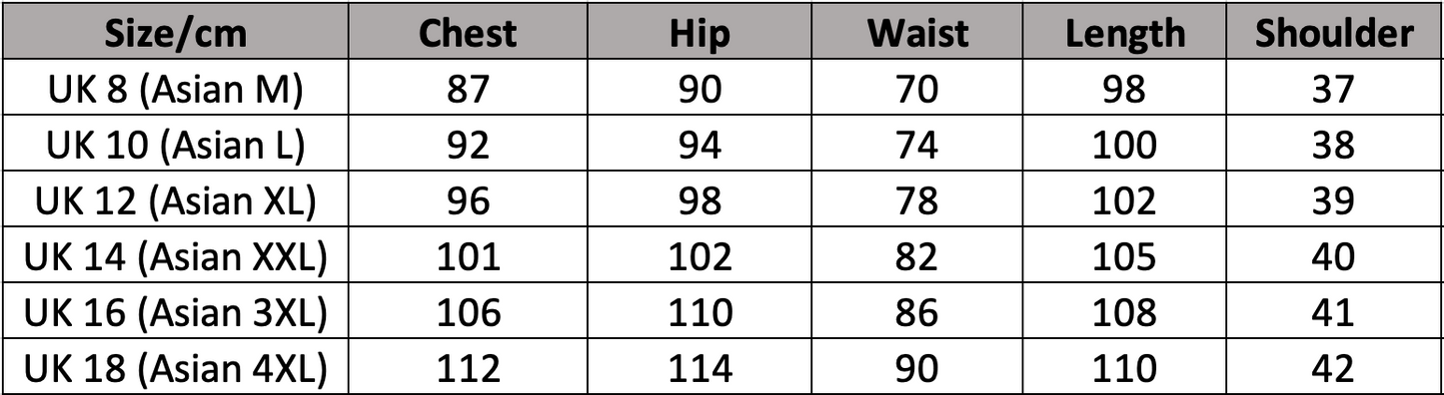Image resolution: width=1444 pixels, height=395 pixels.
Task: Select the hip value 94 cell
Action: click(x=700, y=145)
